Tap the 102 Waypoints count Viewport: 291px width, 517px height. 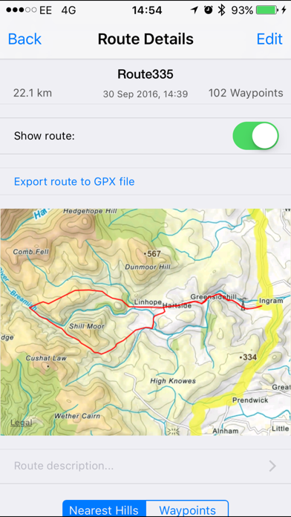pos(246,94)
